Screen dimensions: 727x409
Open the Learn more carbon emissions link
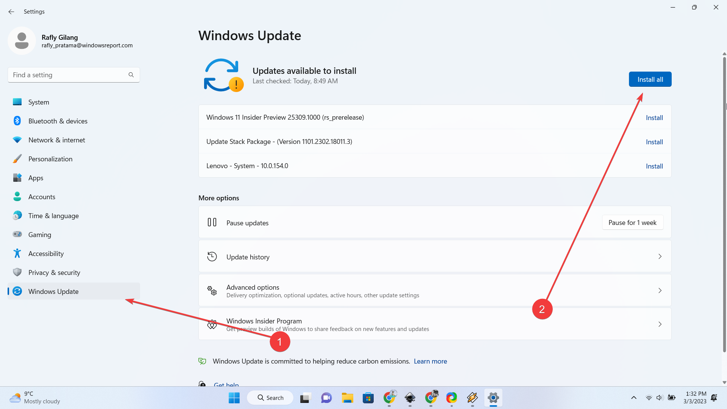[430, 361]
